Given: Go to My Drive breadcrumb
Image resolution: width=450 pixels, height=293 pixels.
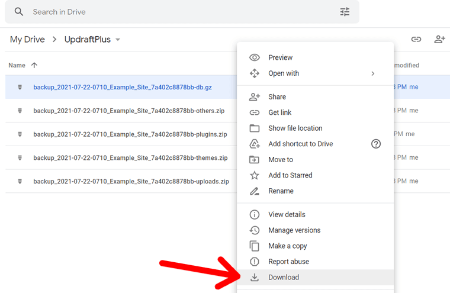Looking at the screenshot, I should tap(27, 39).
